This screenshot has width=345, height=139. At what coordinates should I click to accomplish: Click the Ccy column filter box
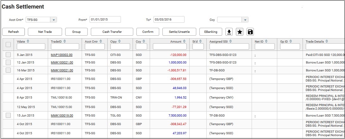click(x=141, y=46)
